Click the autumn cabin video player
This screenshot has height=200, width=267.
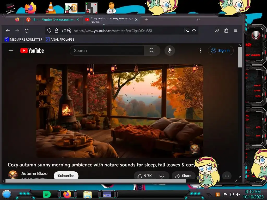click(119, 111)
